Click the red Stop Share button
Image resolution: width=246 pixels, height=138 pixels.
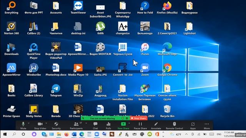click(x=138, y=118)
